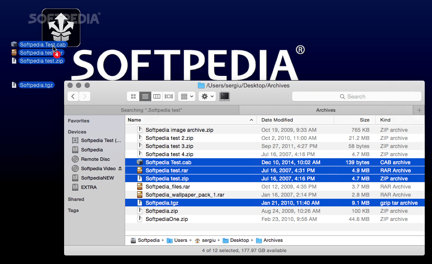The width and height of the screenshot is (432, 264).
Task: Focus the Finder Search field
Action: (x=356, y=96)
